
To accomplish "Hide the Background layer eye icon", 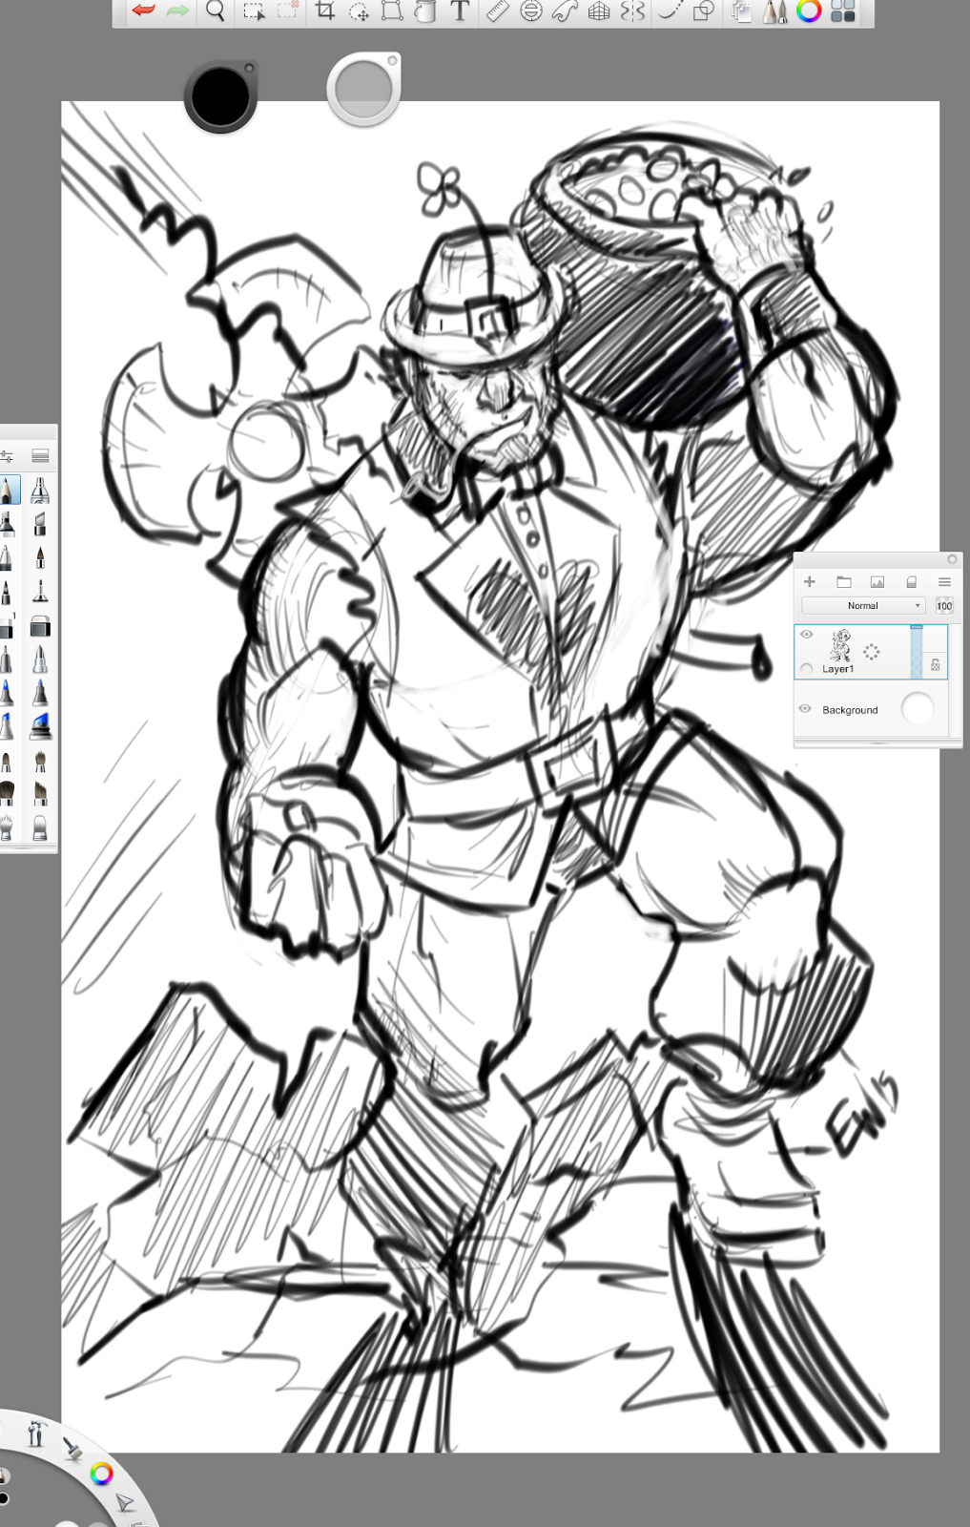I will click(805, 708).
